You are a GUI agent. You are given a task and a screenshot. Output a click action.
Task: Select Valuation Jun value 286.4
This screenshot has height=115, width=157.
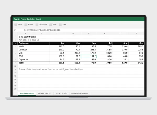pyautogui.click(x=89, y=50)
